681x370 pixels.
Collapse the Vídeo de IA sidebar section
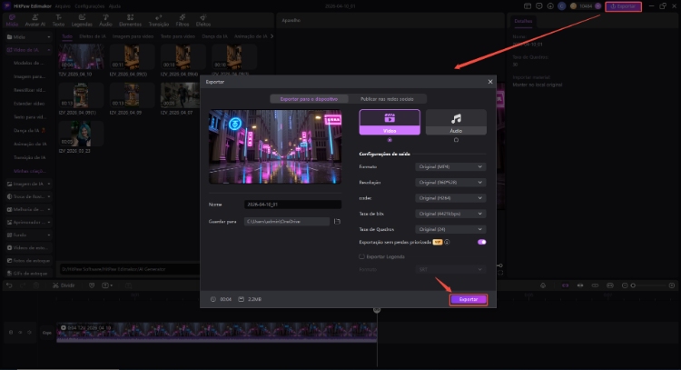click(x=29, y=50)
